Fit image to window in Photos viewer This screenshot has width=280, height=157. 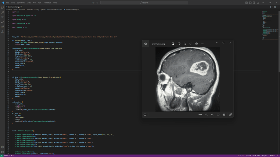click(x=218, y=115)
